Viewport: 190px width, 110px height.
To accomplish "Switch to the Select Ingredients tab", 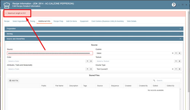I will click(x=20, y=21).
